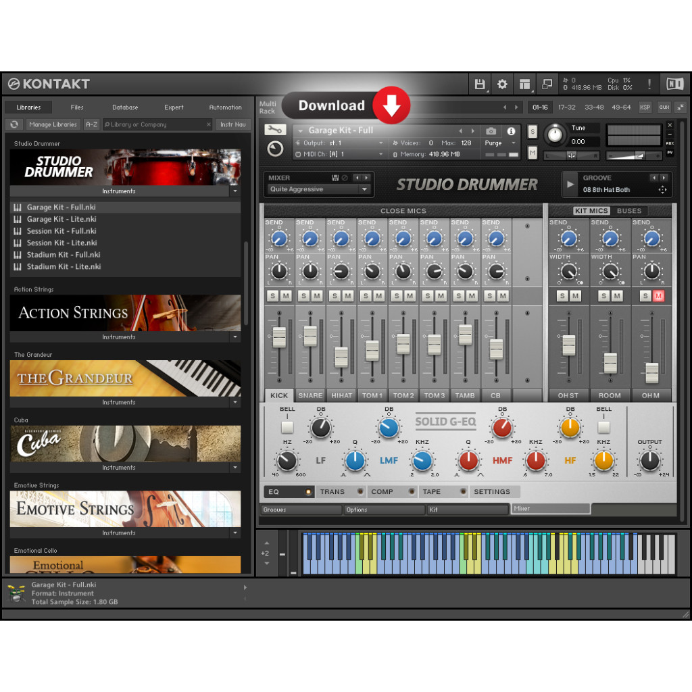Expand The Grandeur Instruments dropdown
Image resolution: width=692 pixels, height=692 pixels.
235,402
